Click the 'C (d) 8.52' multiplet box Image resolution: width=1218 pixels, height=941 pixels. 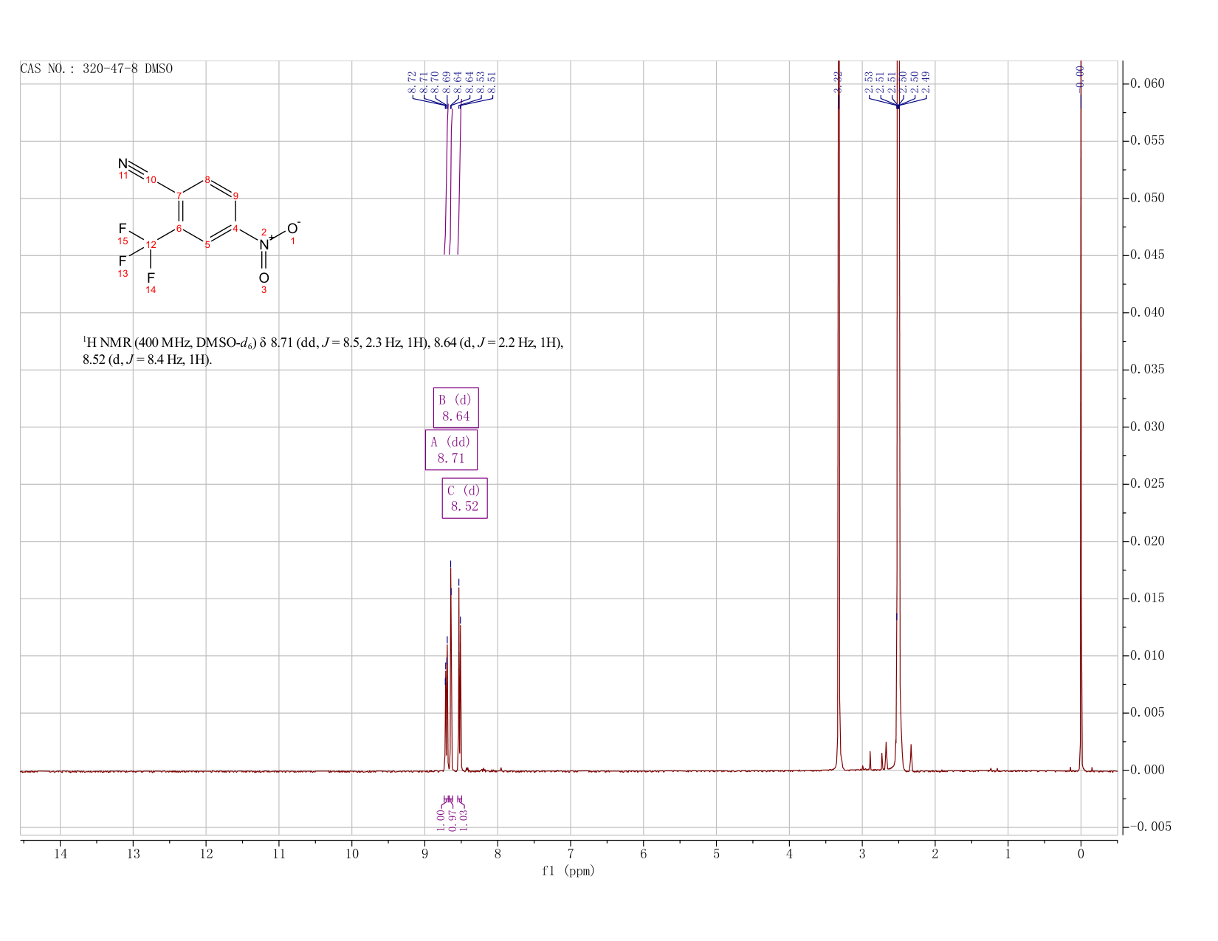464,498
